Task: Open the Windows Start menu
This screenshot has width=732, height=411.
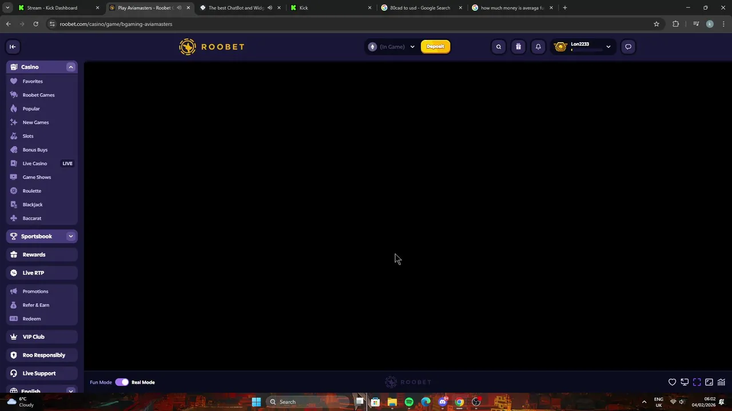Action: coord(256,402)
